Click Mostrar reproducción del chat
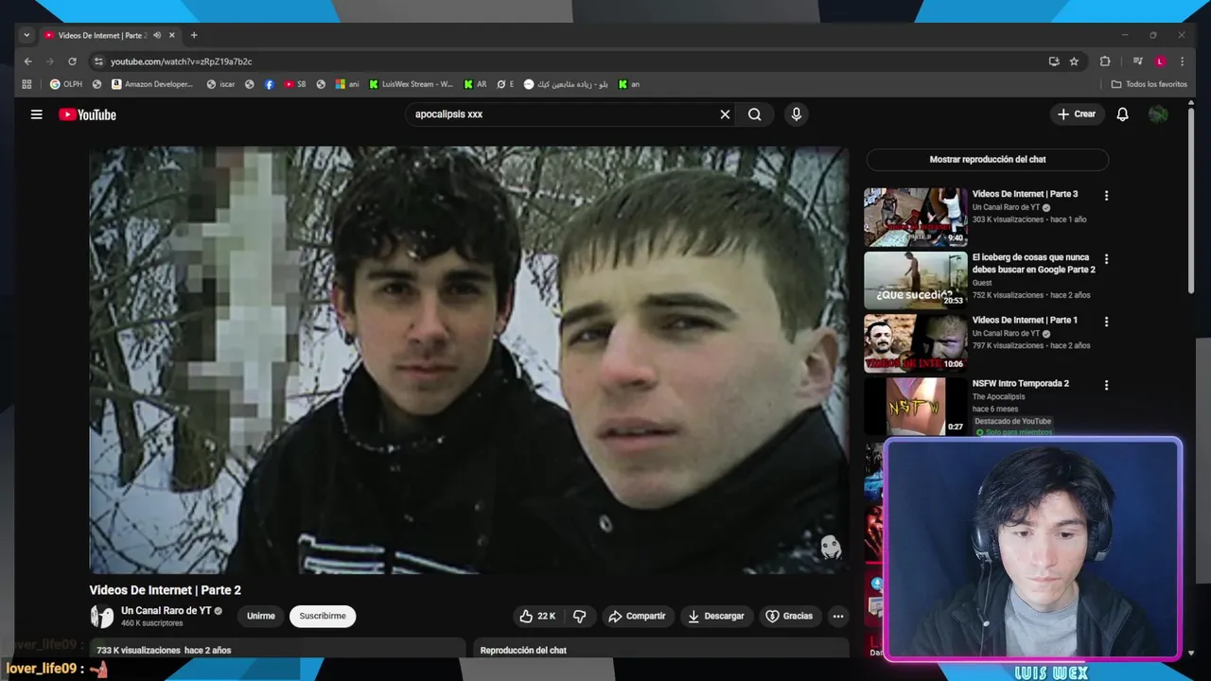 point(988,160)
